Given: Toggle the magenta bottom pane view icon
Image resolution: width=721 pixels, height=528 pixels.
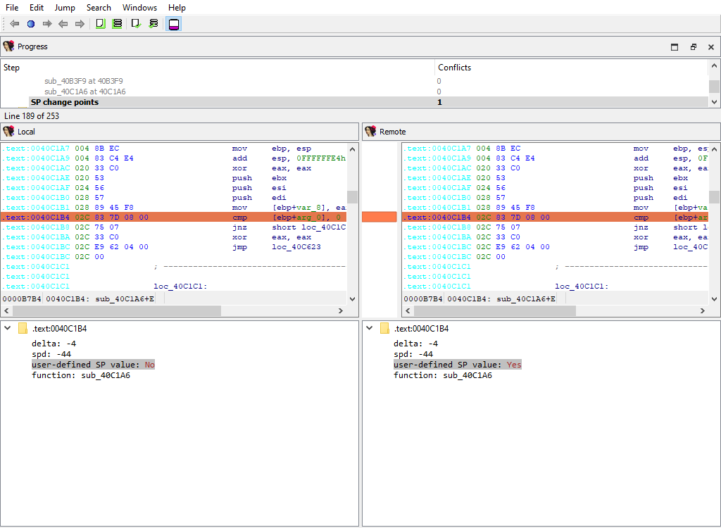Looking at the screenshot, I should (173, 24).
